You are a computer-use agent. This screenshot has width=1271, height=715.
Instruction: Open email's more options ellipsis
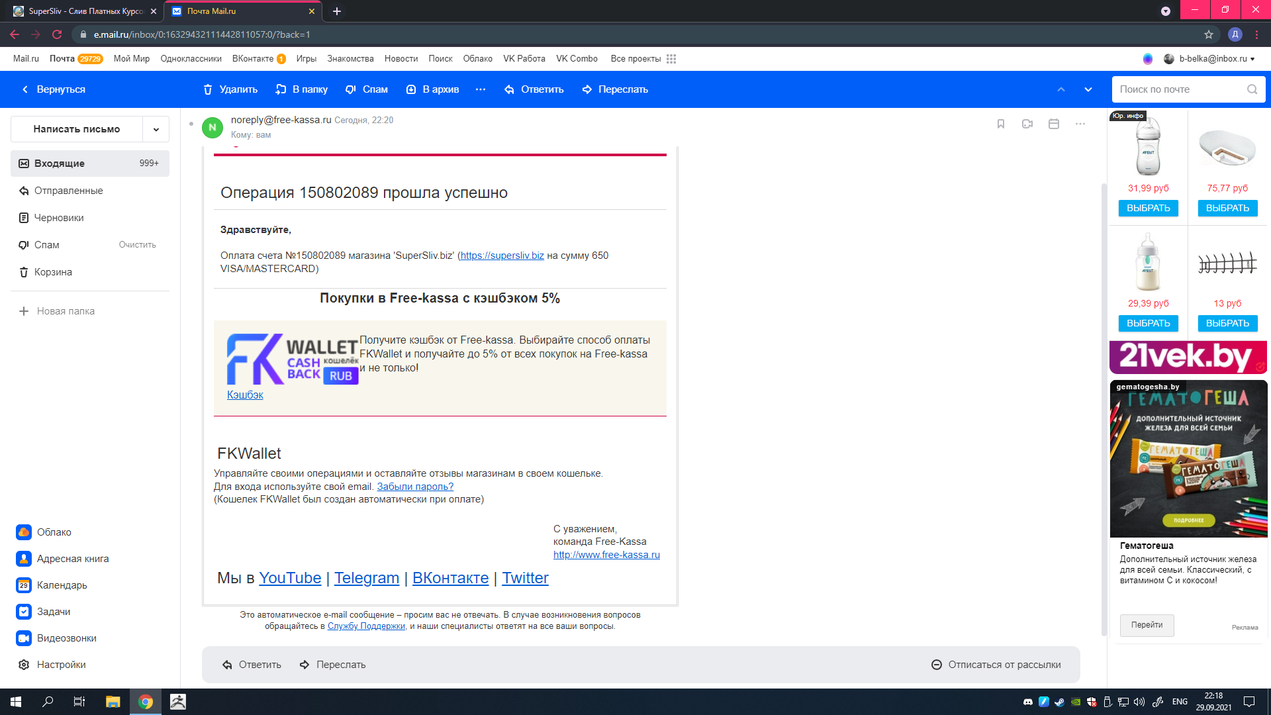tap(1080, 124)
